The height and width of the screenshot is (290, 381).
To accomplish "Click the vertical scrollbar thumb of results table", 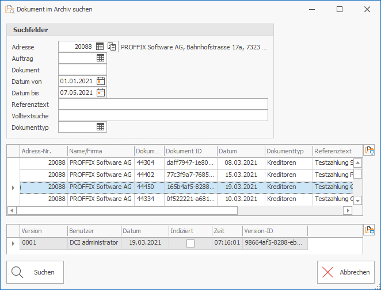I will pos(357,174).
